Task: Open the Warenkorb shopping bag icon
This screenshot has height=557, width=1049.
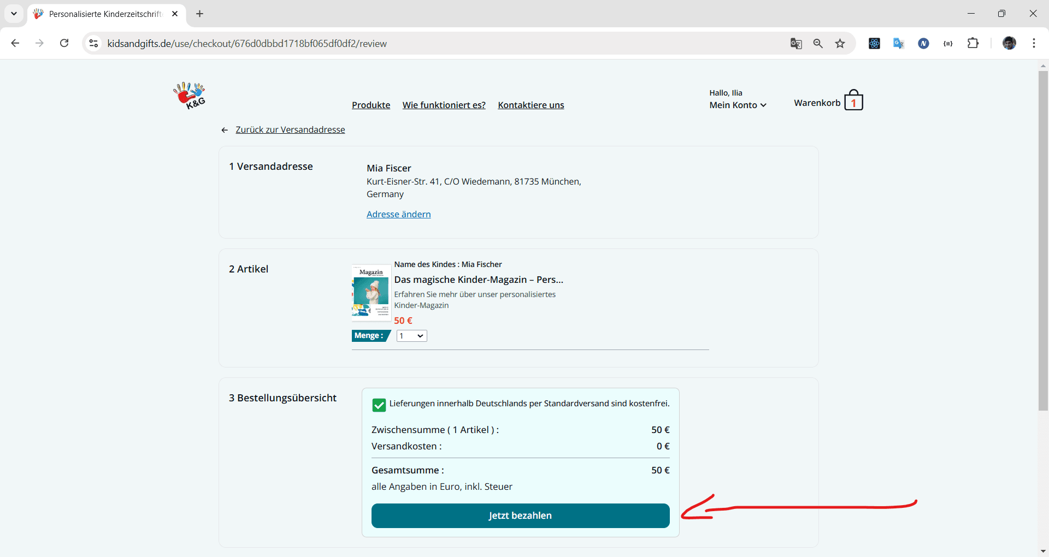Action: (853, 101)
